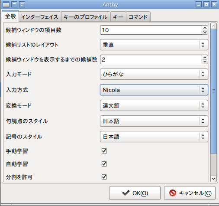
Task: Click the 句読点のスタイル label
Action: click(27, 121)
